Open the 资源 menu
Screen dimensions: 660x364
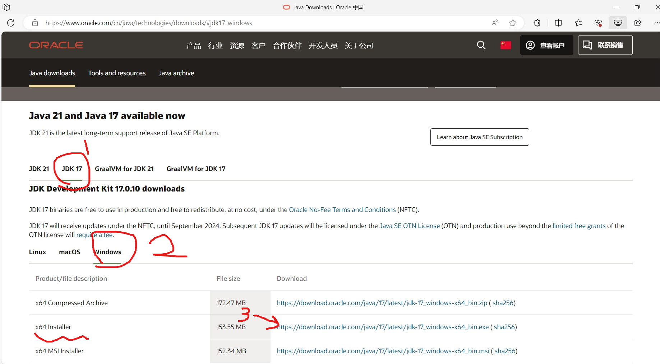coord(237,46)
